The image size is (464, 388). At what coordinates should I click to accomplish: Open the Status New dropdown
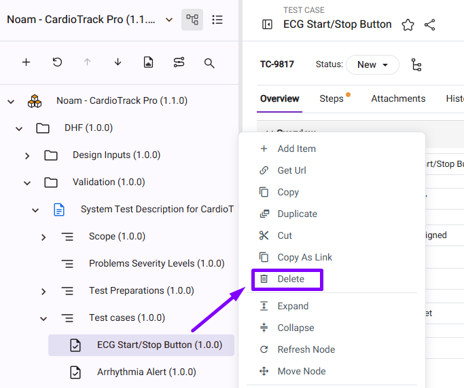[372, 64]
